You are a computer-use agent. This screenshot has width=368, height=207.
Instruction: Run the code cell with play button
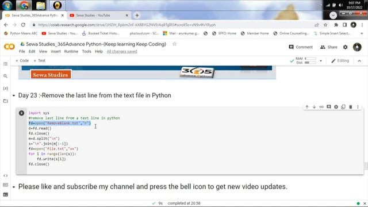21,113
